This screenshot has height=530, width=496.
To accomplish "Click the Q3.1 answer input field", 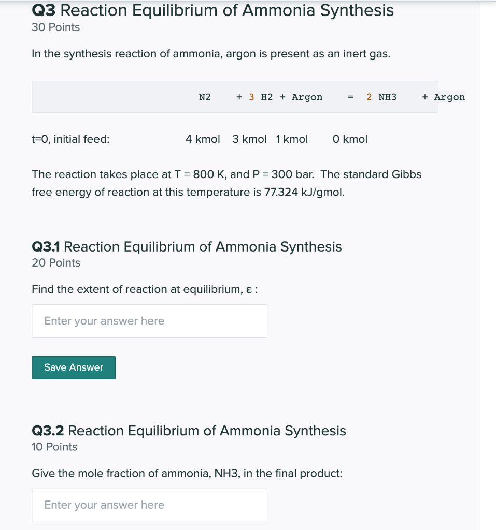I will (x=149, y=321).
